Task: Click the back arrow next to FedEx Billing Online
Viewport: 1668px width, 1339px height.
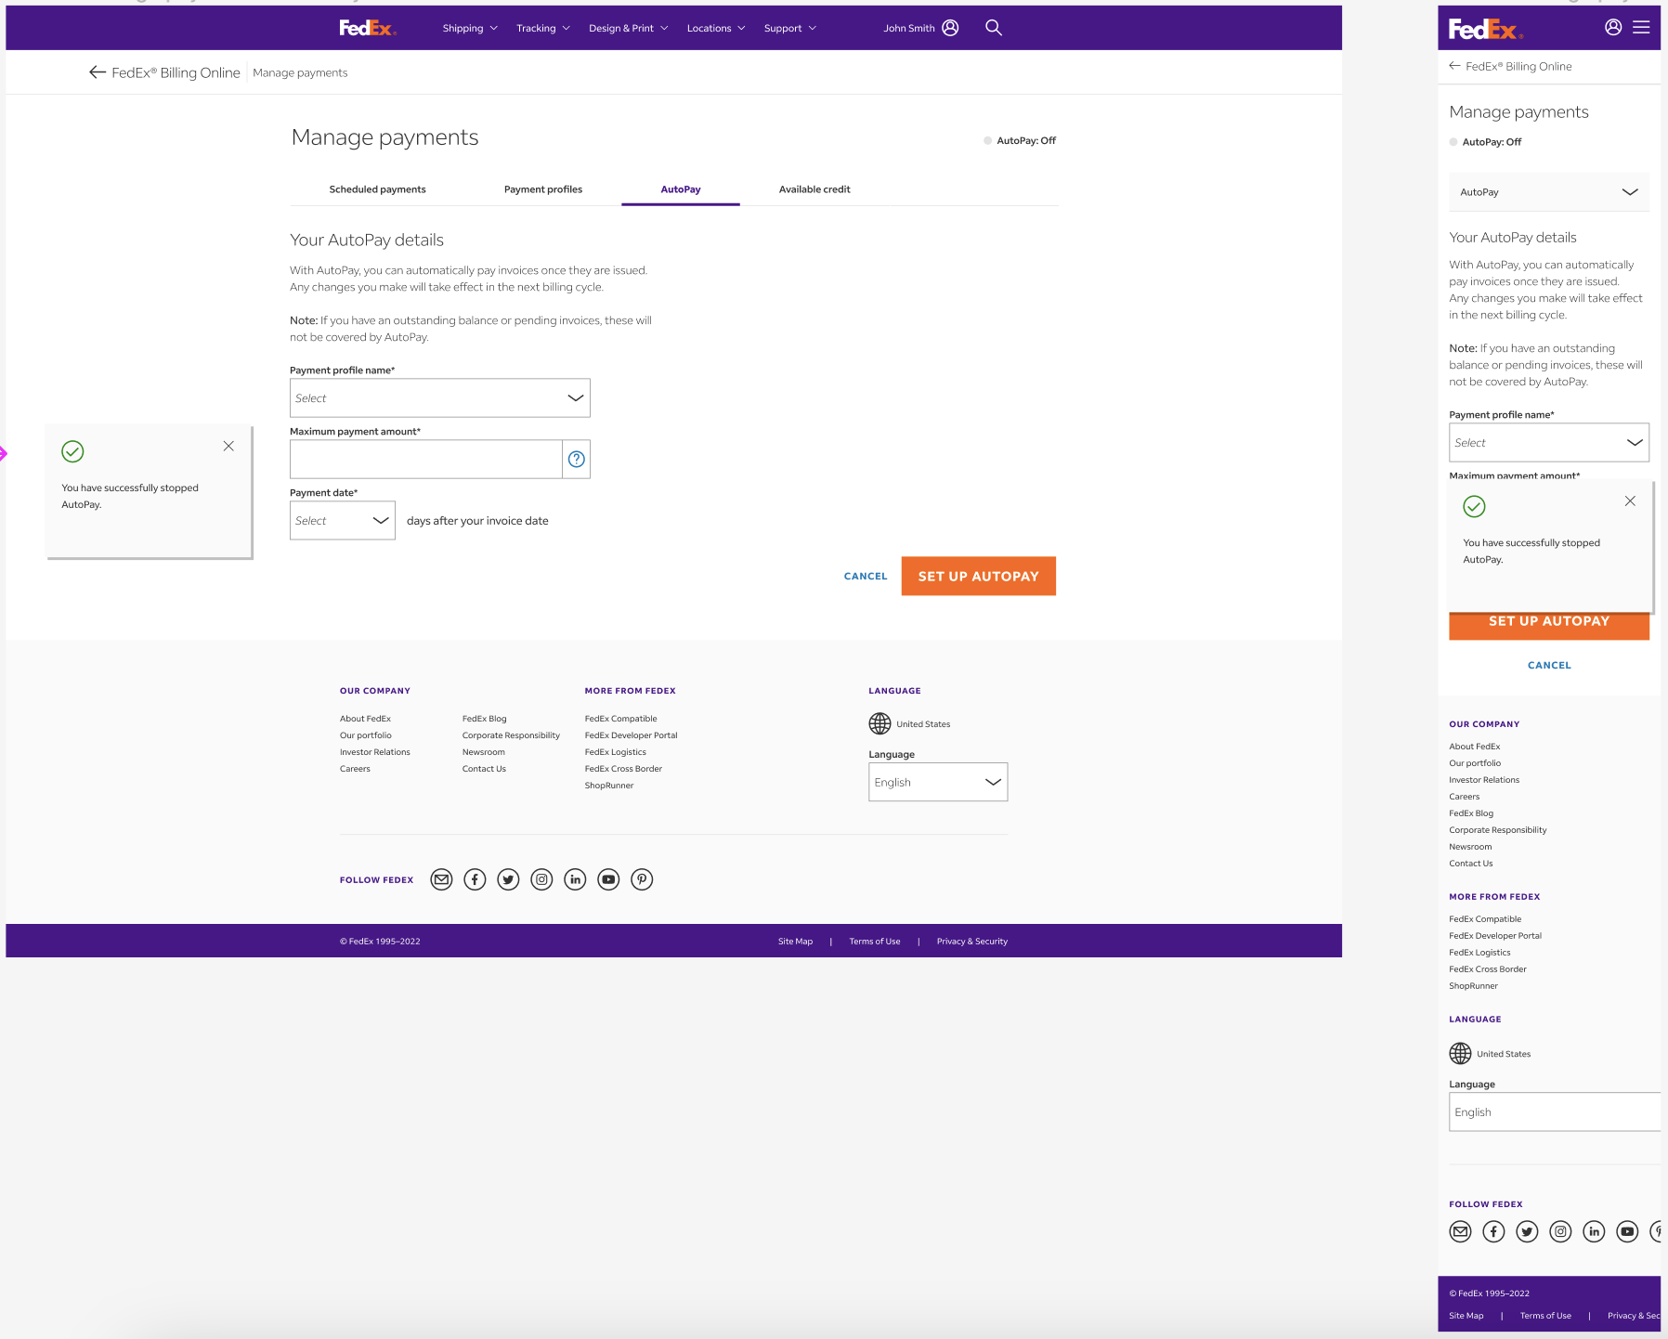Action: pos(97,71)
